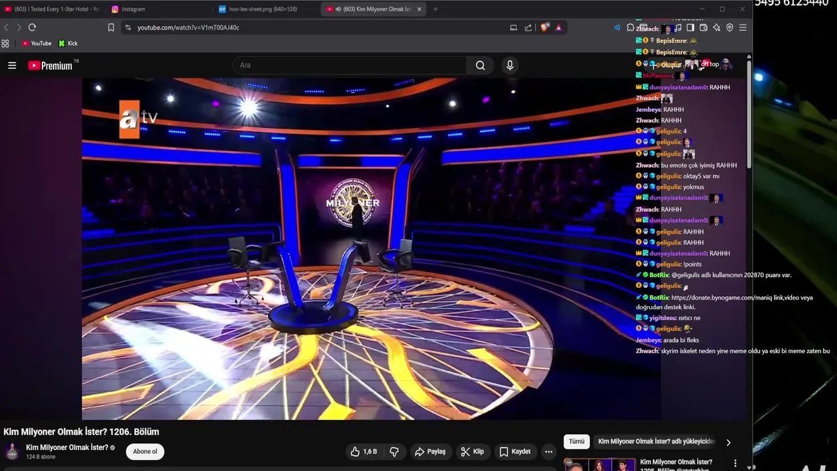Open Brave Rewards triangle icon
Screen dimensions: 837x471
(558, 27)
